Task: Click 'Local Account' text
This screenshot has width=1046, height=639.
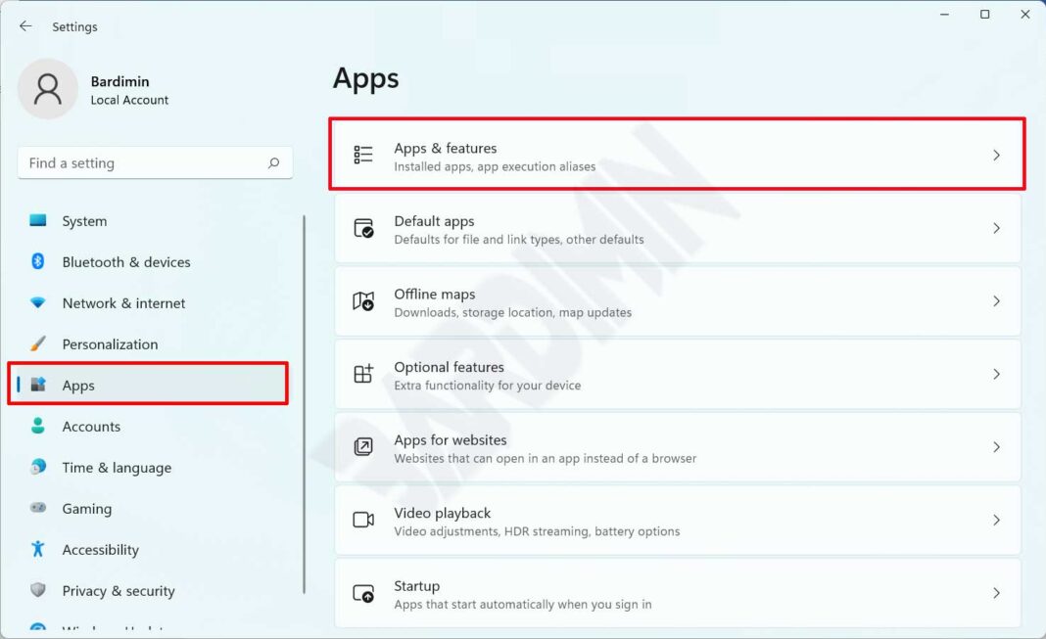Action: (129, 100)
